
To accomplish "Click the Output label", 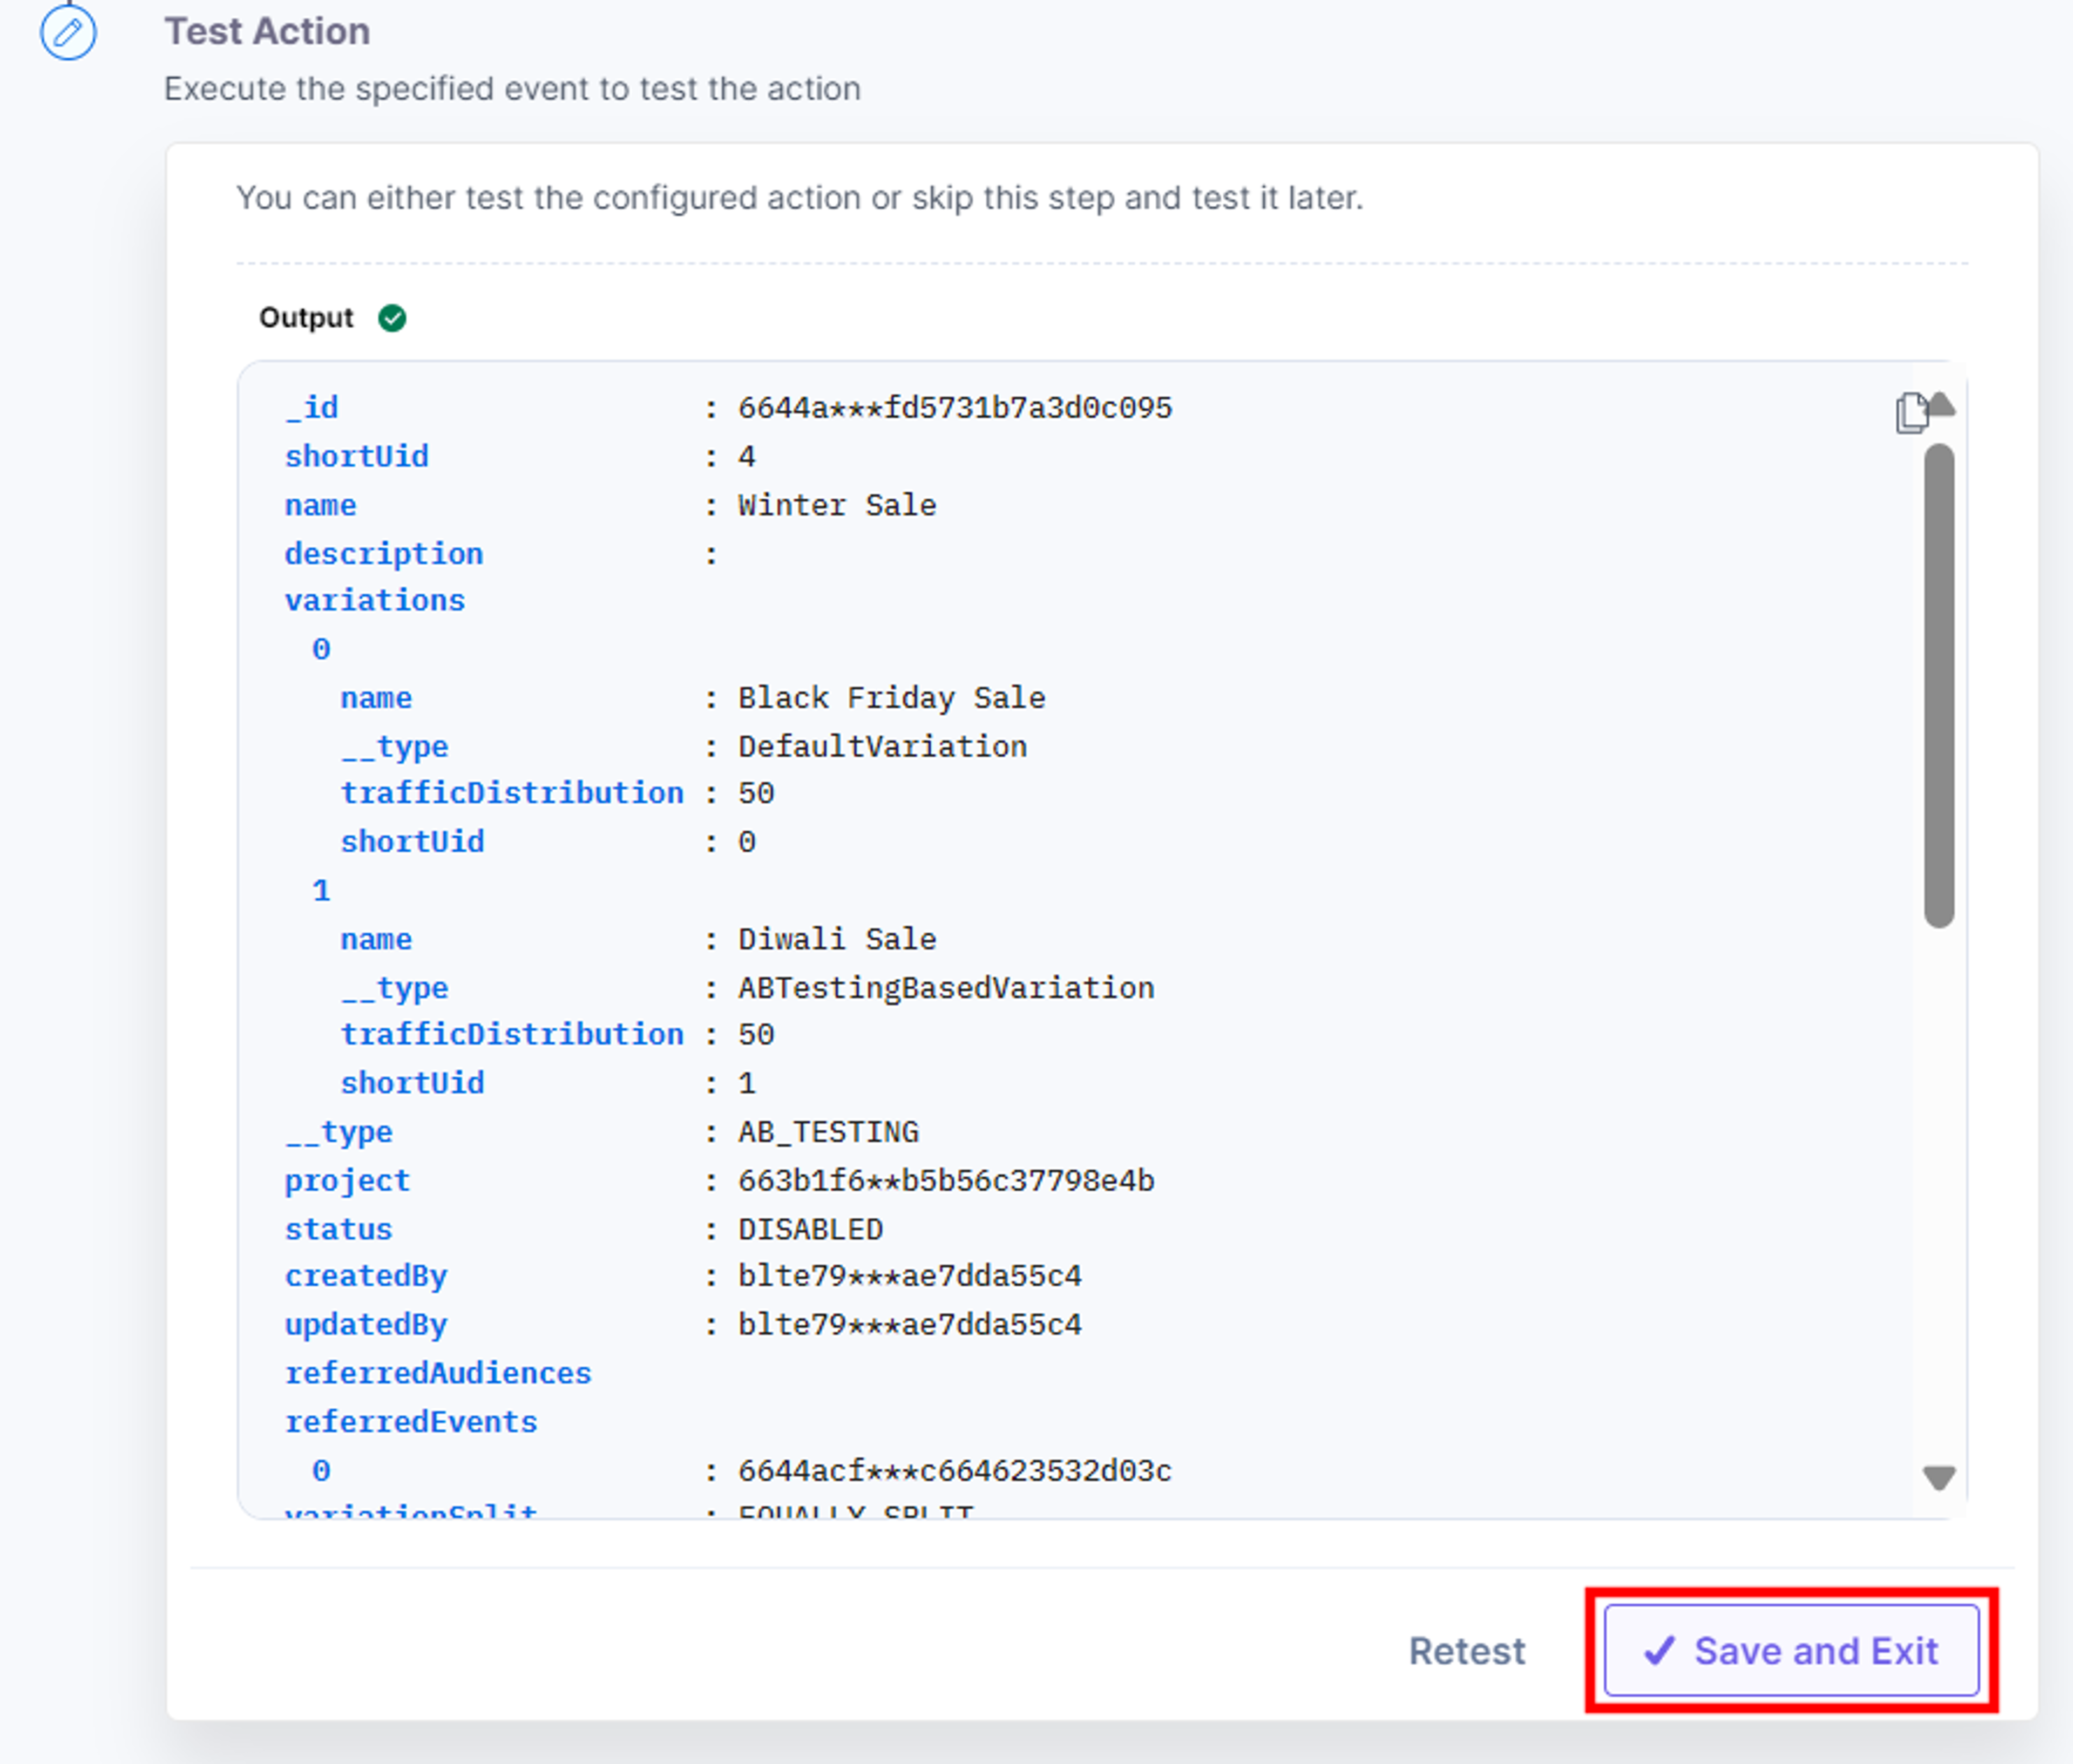I will click(306, 318).
